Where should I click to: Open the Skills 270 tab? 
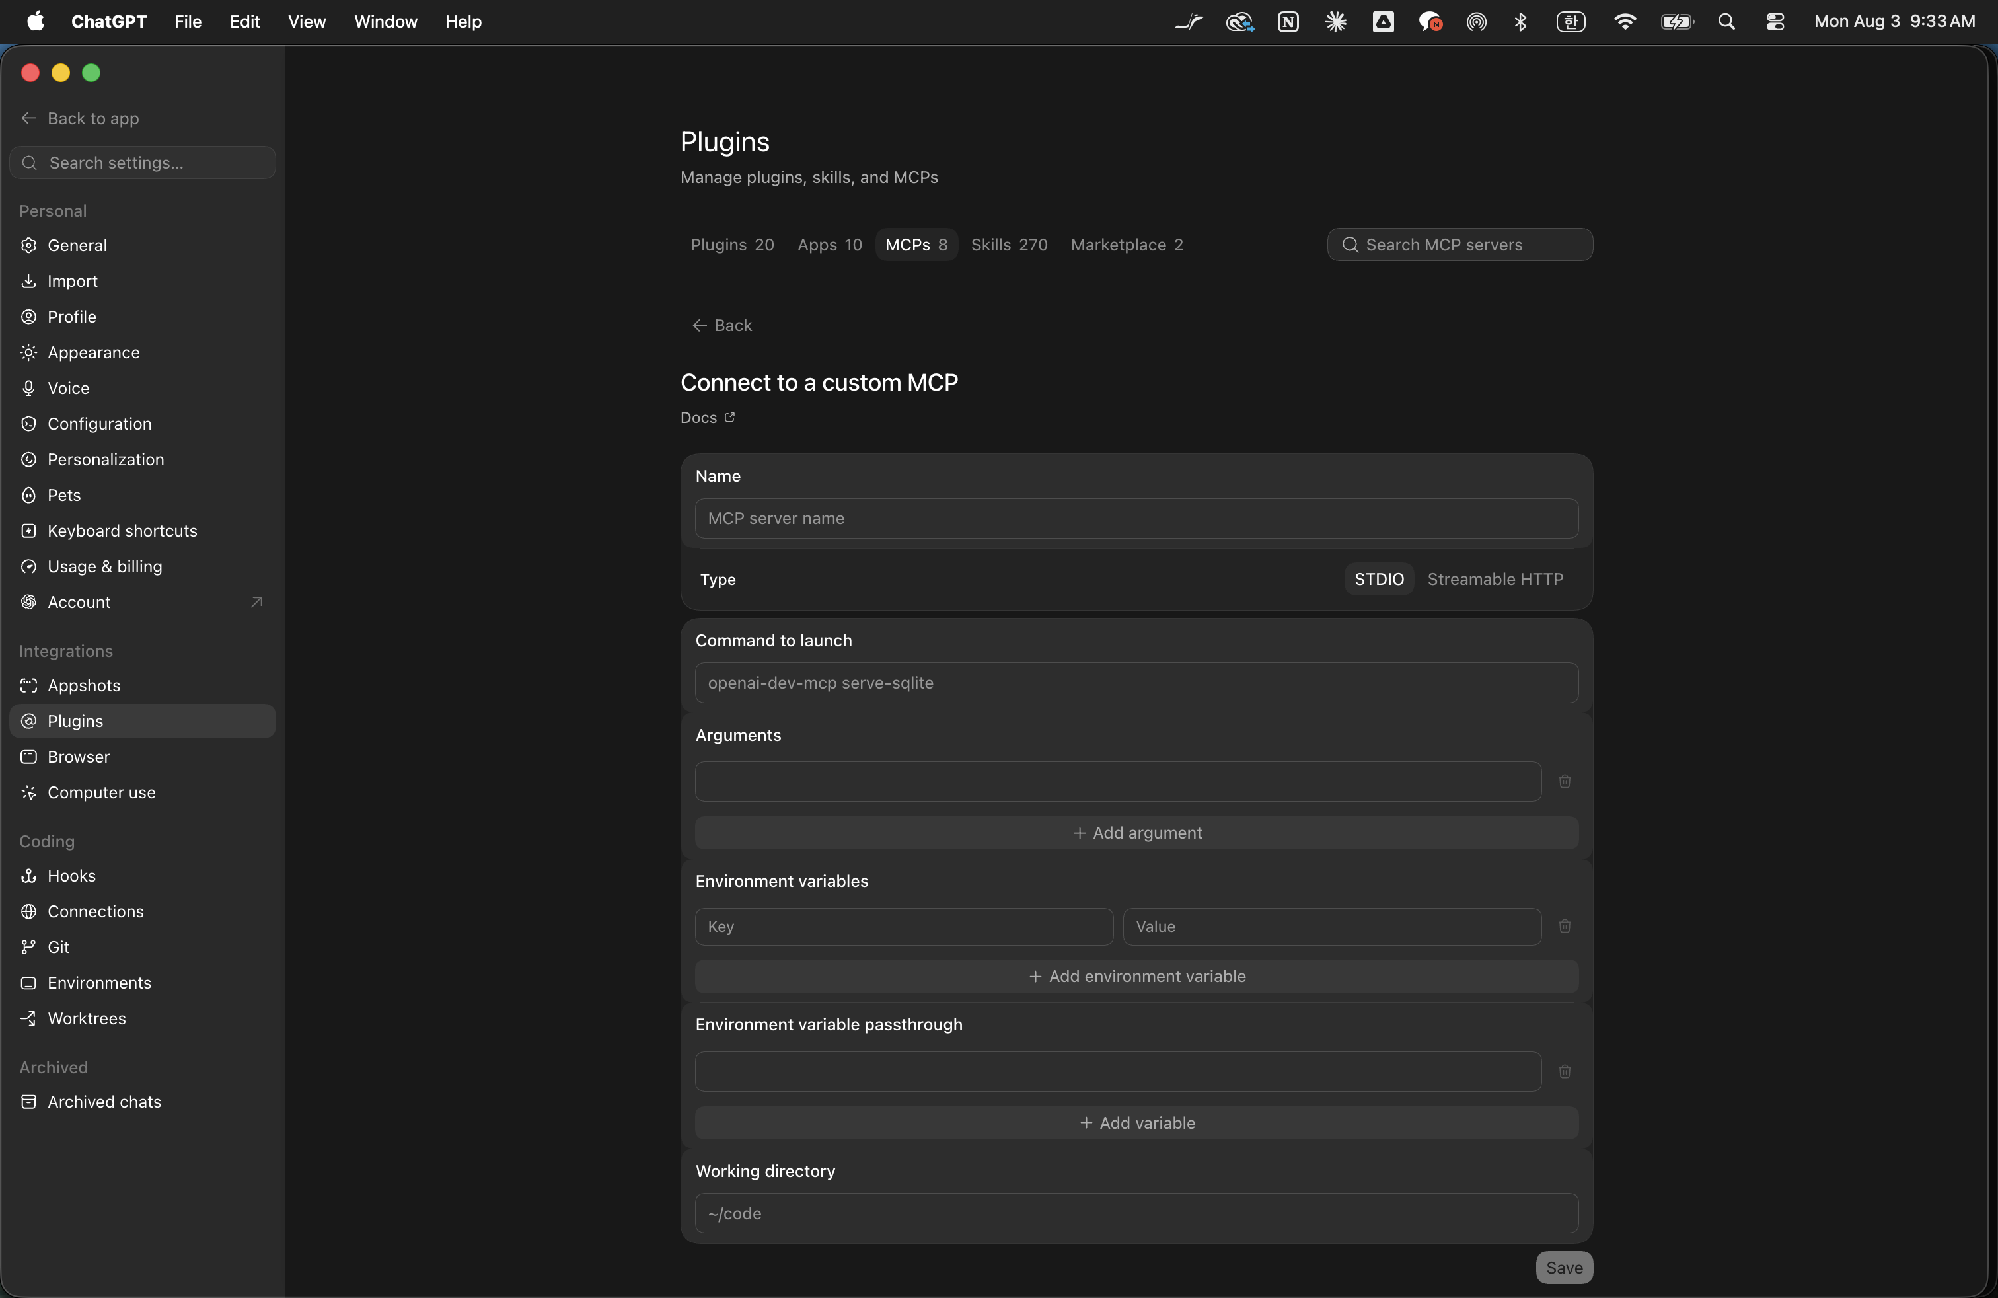[1009, 245]
